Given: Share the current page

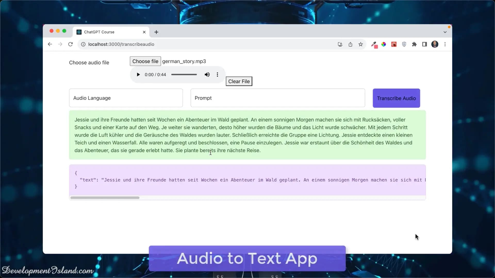Looking at the screenshot, I should click(350, 44).
